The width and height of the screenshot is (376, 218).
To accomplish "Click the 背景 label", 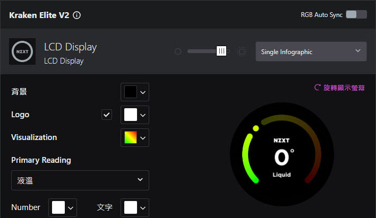I will pyautogui.click(x=19, y=92).
